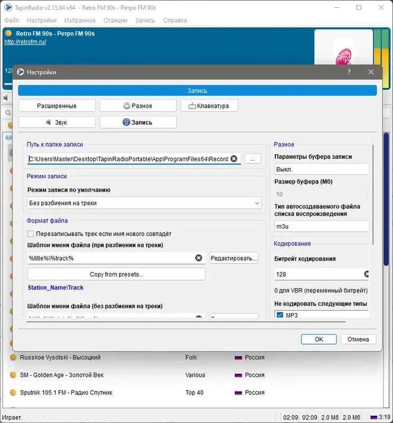Click the blue Запись header bar
This screenshot has width=393, height=423.
point(197,90)
